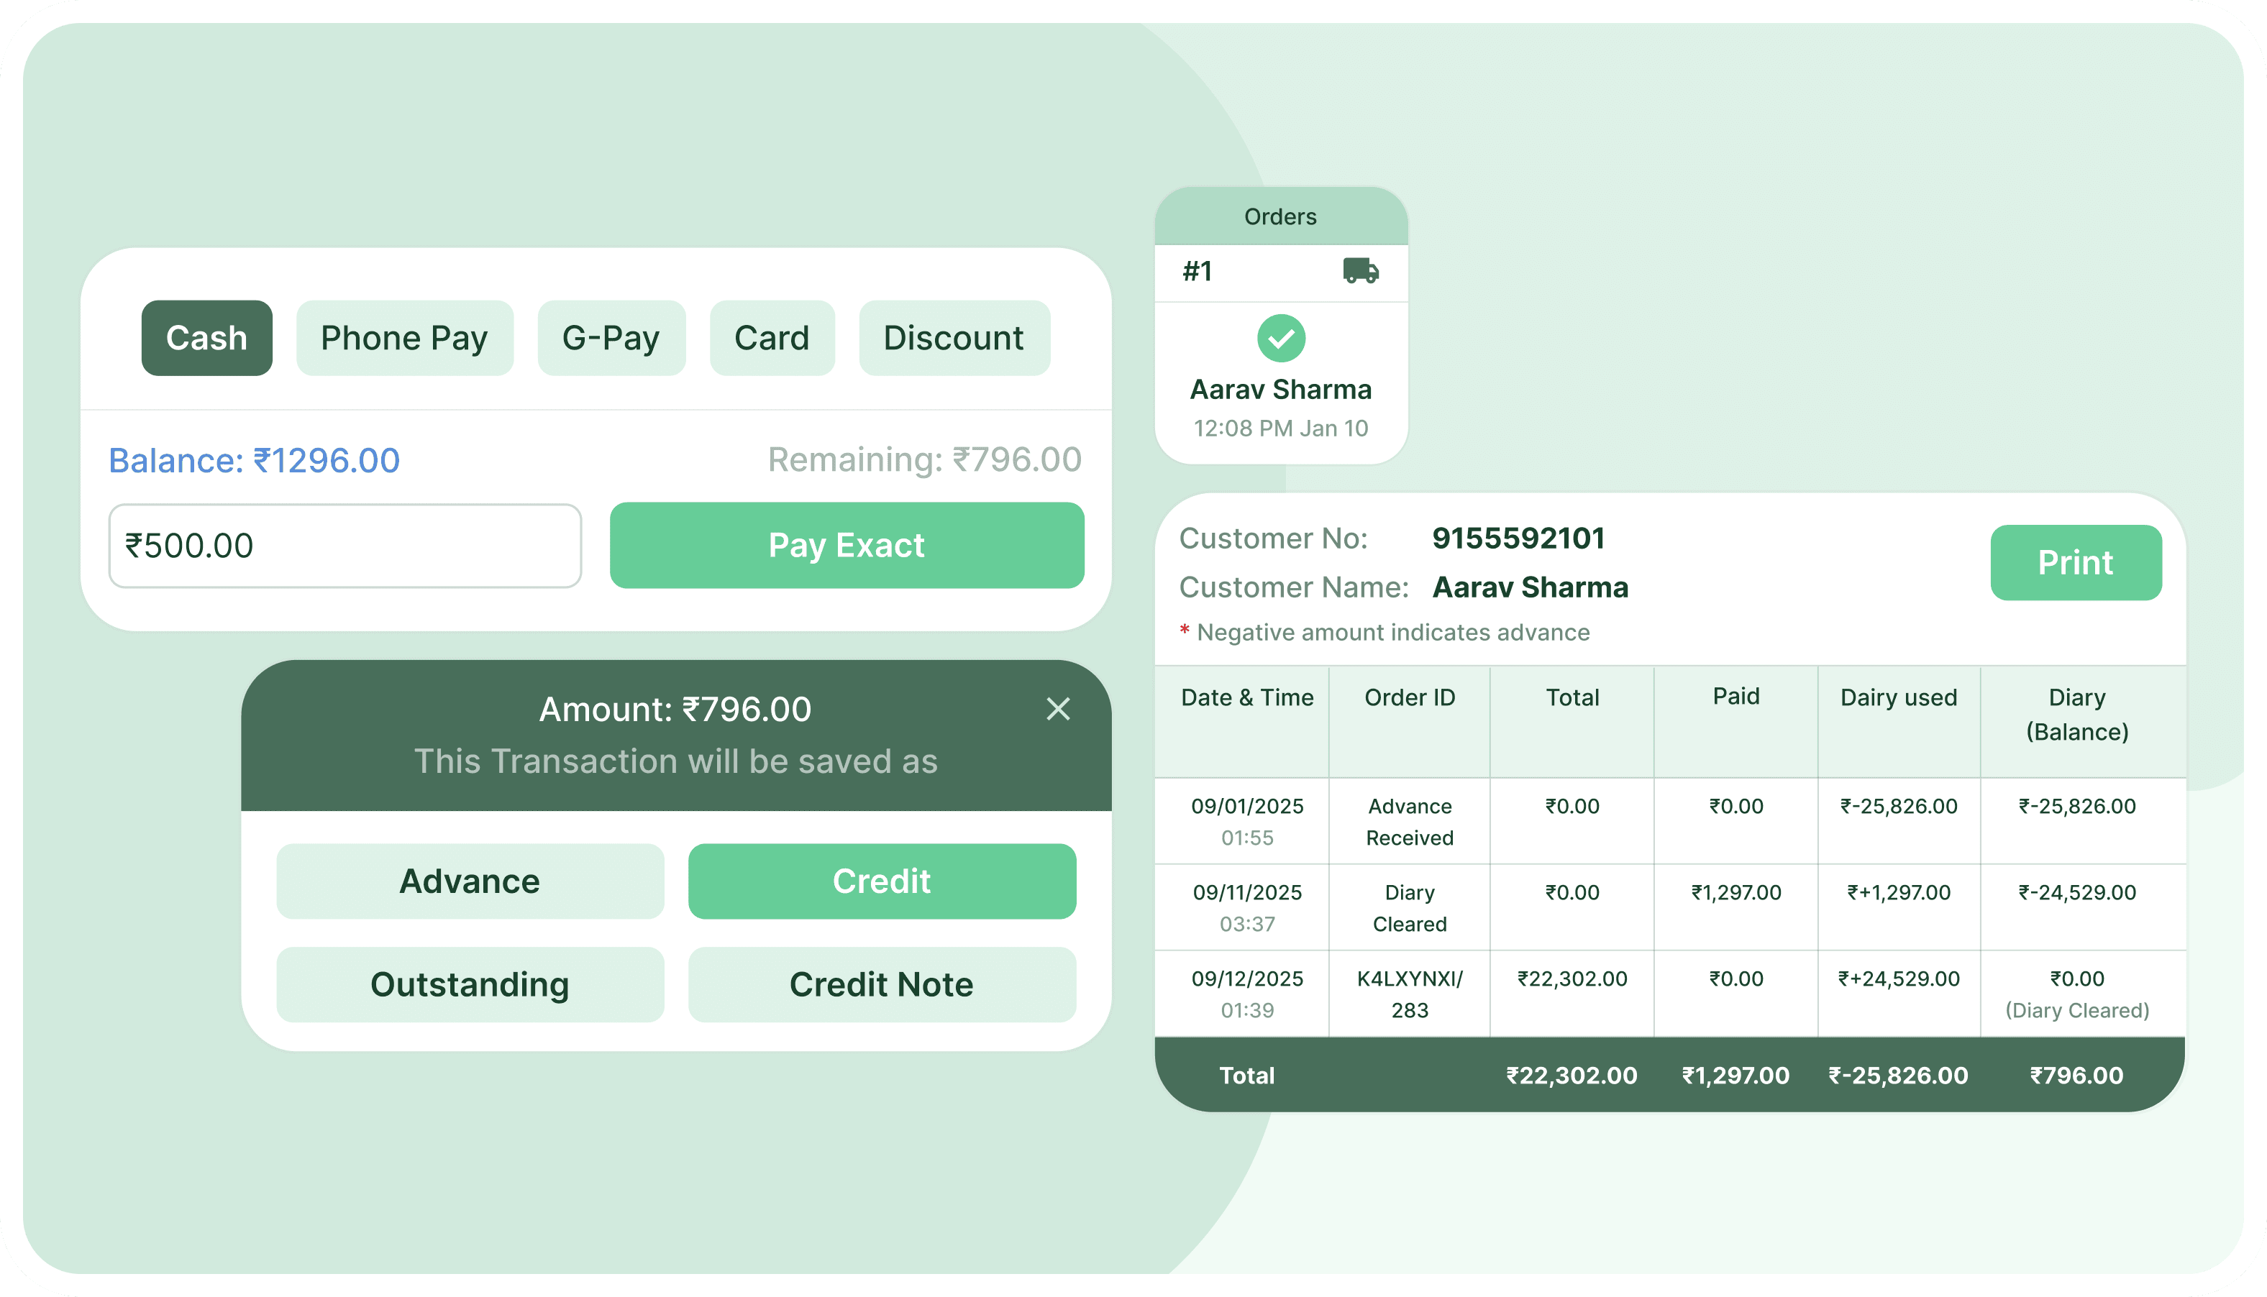This screenshot has width=2267, height=1297.
Task: Switch payment mode to G-Pay
Action: pos(611,338)
